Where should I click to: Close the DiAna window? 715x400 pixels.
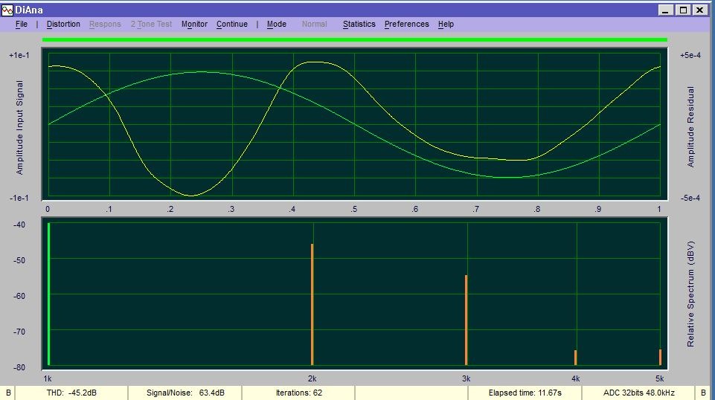pos(700,10)
